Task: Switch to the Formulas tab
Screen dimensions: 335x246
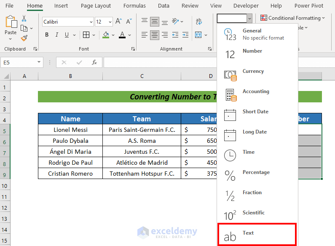Action: (134, 6)
